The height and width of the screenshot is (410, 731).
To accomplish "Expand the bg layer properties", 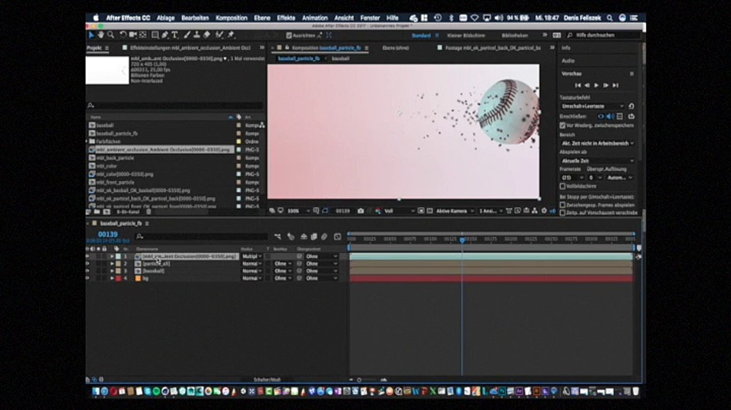I will click(x=112, y=278).
